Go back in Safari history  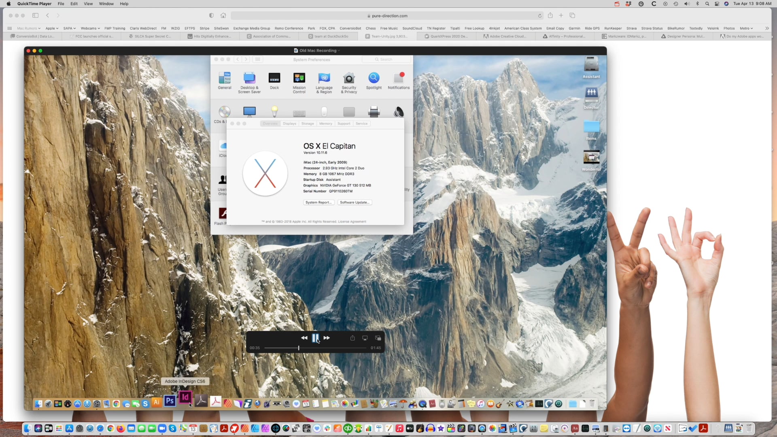point(48,15)
